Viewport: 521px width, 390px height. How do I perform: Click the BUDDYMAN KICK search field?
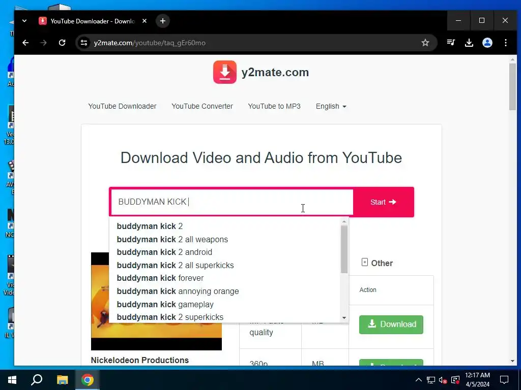(232, 202)
